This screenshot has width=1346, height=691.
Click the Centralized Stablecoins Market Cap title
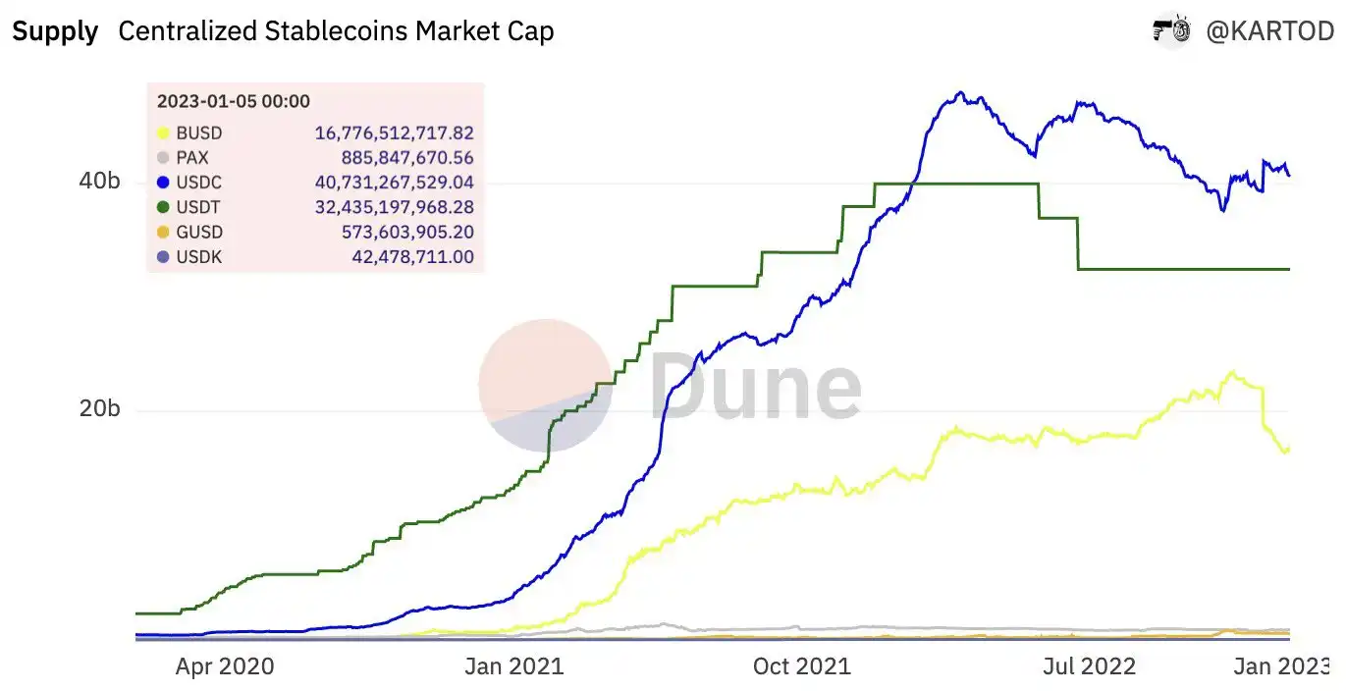336,31
